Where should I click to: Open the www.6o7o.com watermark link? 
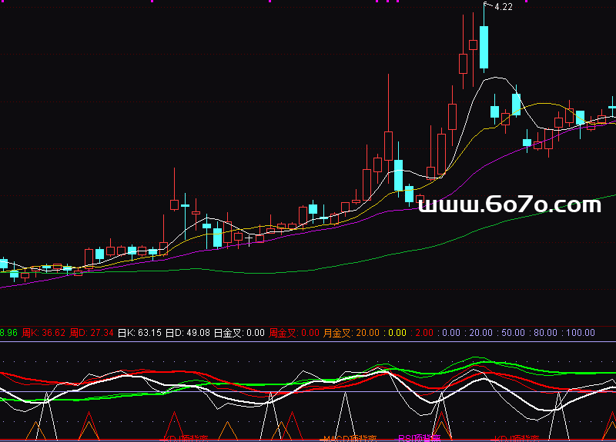tap(509, 204)
